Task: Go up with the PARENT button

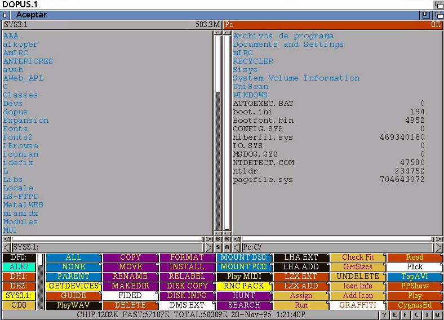Action: [73, 277]
